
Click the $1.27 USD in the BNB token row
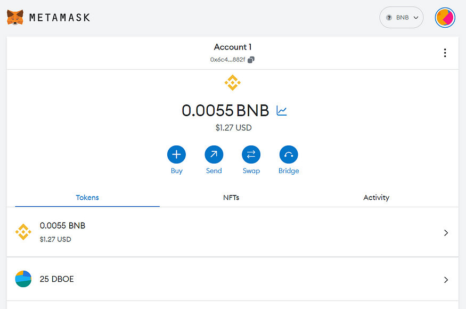click(x=55, y=239)
